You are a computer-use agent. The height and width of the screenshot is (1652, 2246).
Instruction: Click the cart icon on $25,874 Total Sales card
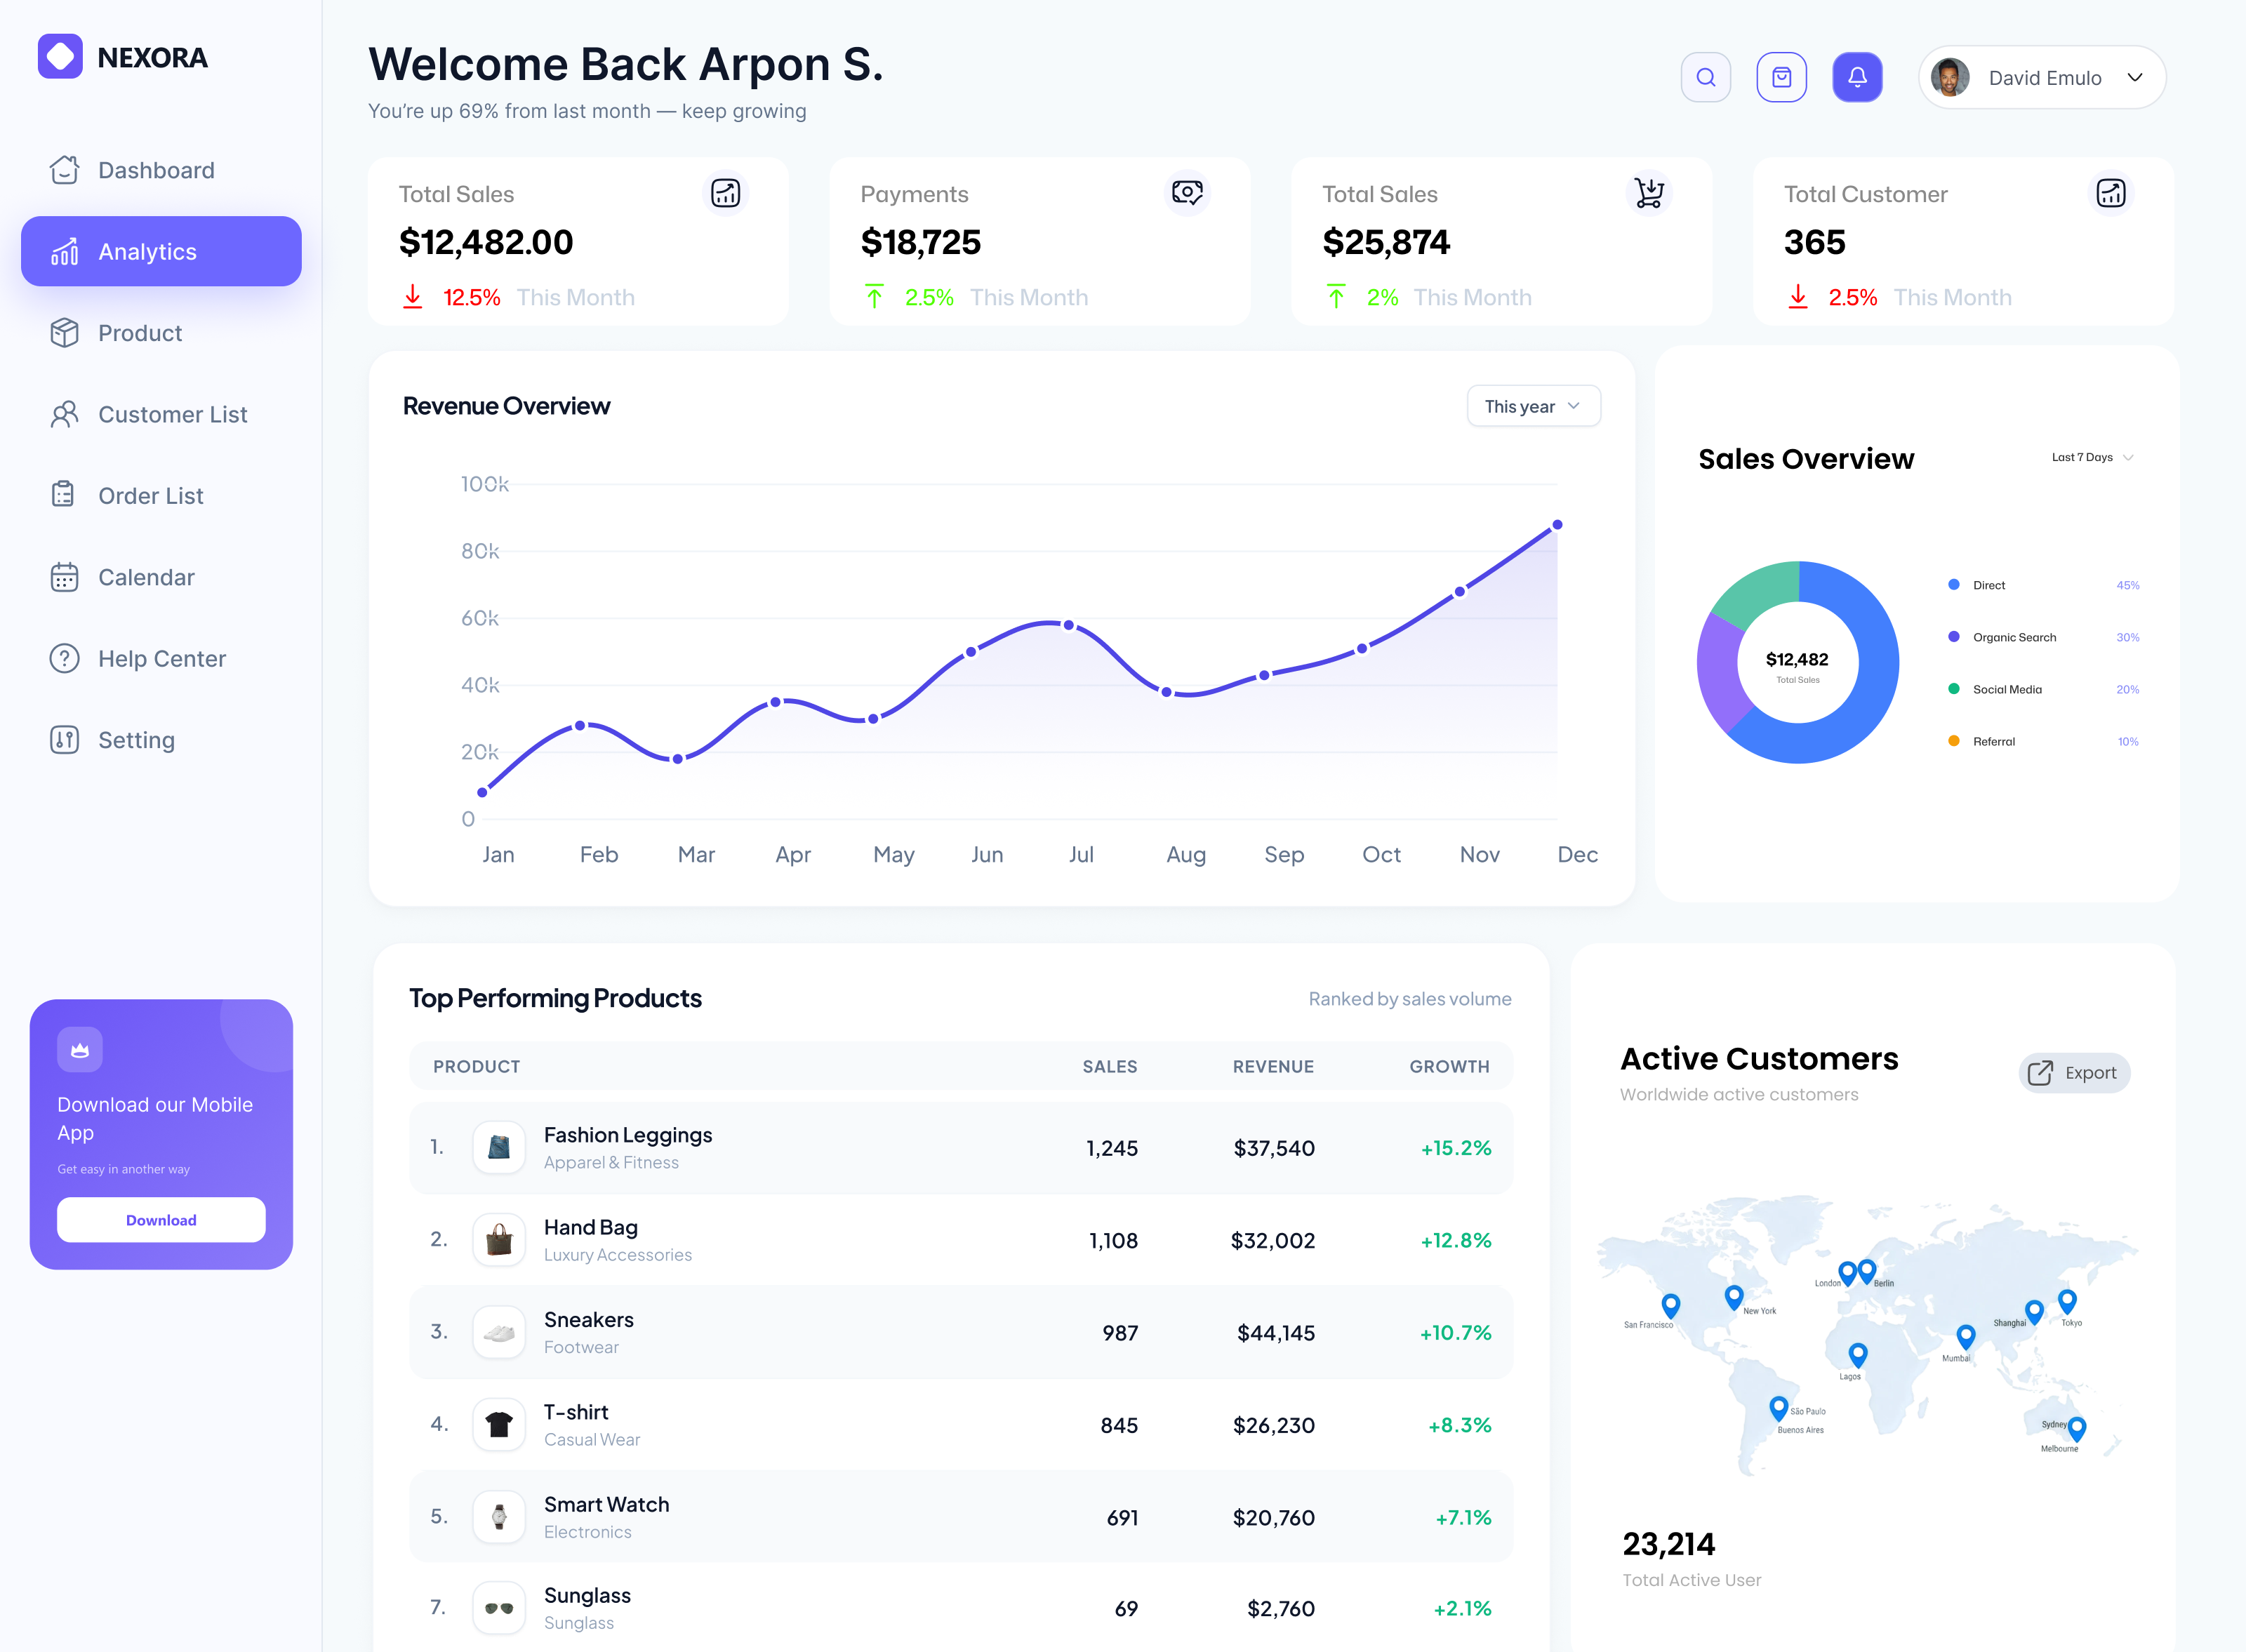pyautogui.click(x=1649, y=193)
